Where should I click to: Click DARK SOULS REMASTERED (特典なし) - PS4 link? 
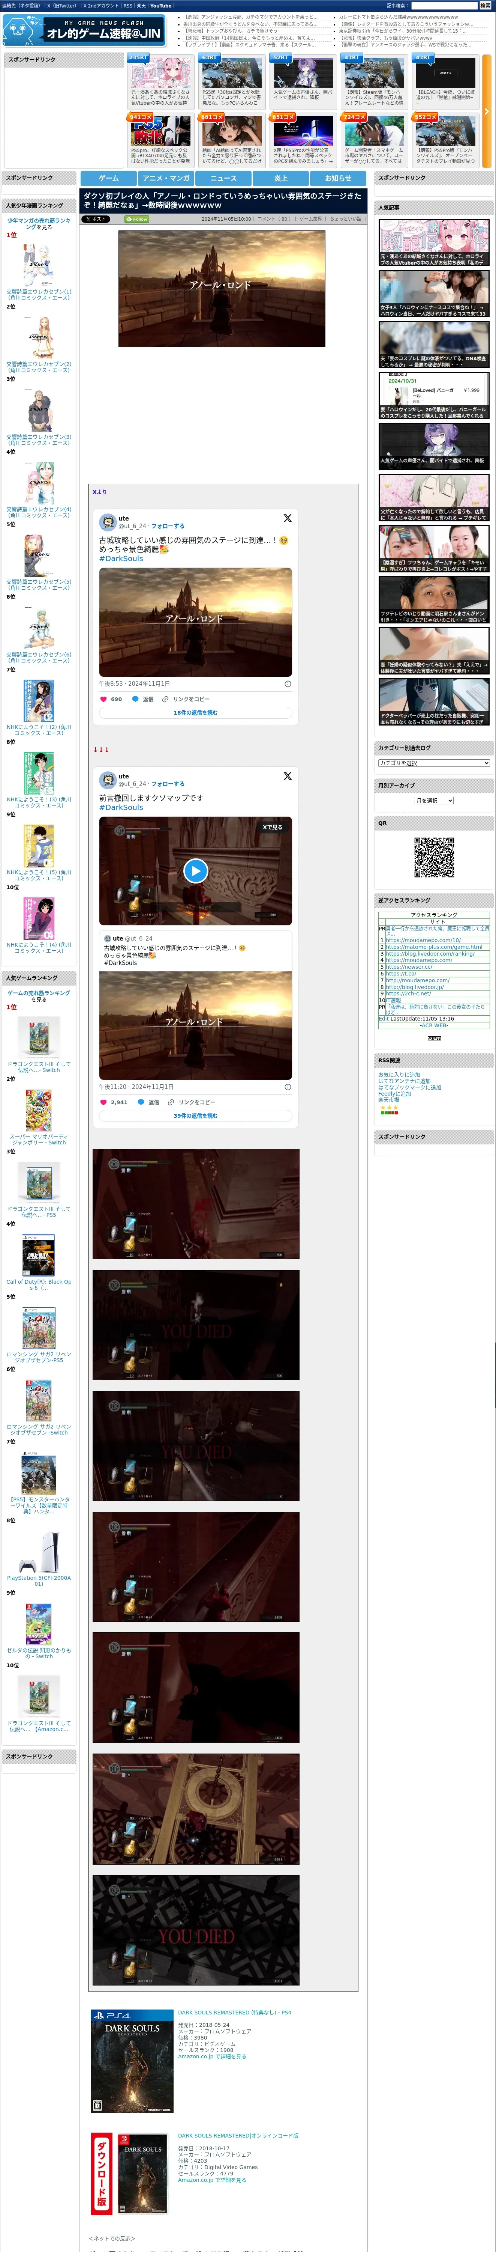click(x=235, y=2013)
